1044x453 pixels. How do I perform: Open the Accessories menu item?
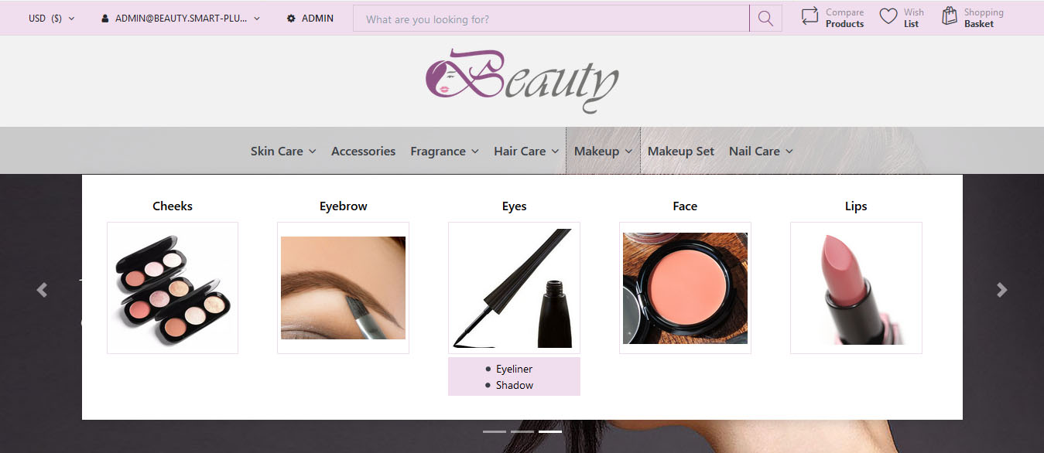click(x=363, y=152)
